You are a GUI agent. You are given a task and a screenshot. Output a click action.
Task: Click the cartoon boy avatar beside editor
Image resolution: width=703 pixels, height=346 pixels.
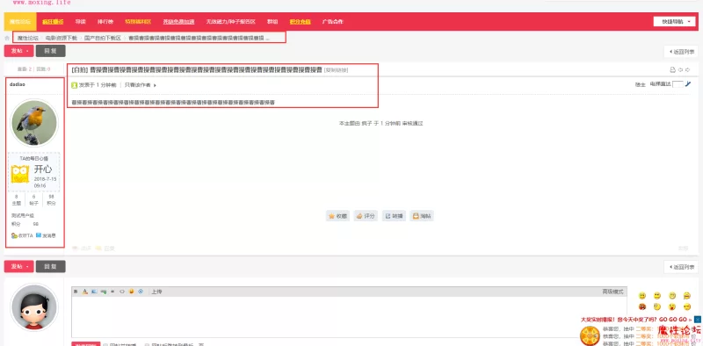click(x=34, y=307)
